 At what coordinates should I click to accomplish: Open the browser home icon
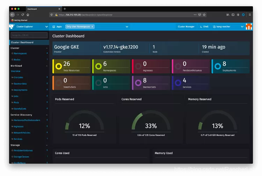click(x=28, y=15)
